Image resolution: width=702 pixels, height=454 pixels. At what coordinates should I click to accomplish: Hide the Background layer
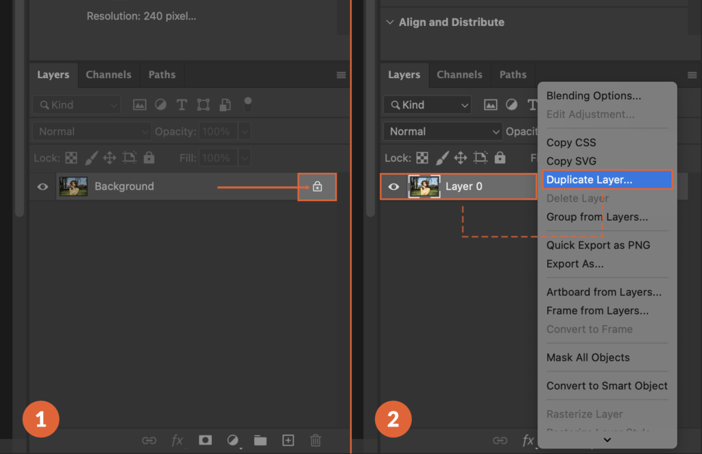[43, 186]
